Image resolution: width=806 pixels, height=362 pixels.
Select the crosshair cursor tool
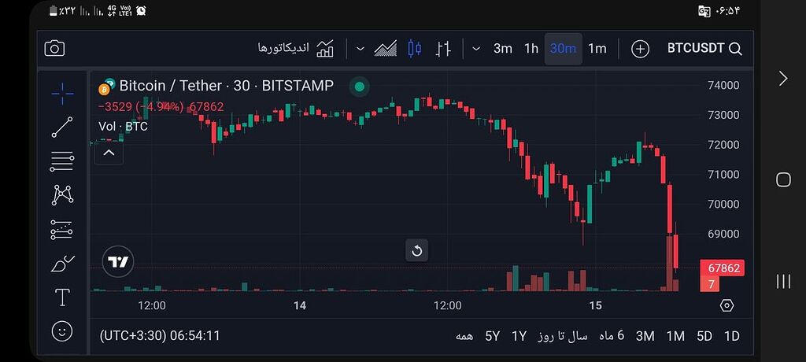pos(62,94)
